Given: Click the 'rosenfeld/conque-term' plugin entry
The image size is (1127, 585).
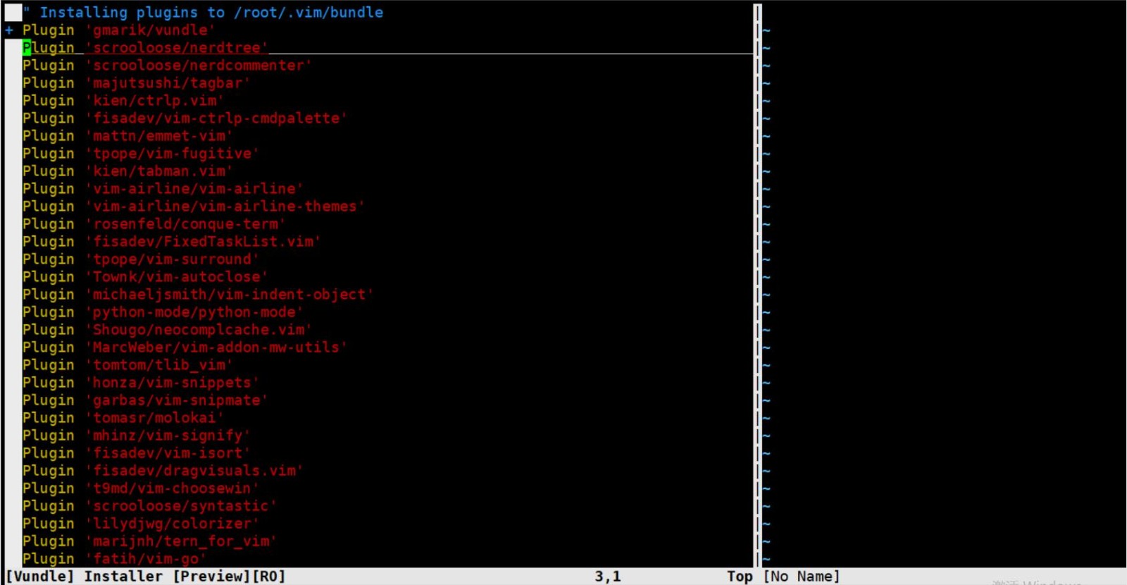Looking at the screenshot, I should click(x=154, y=224).
